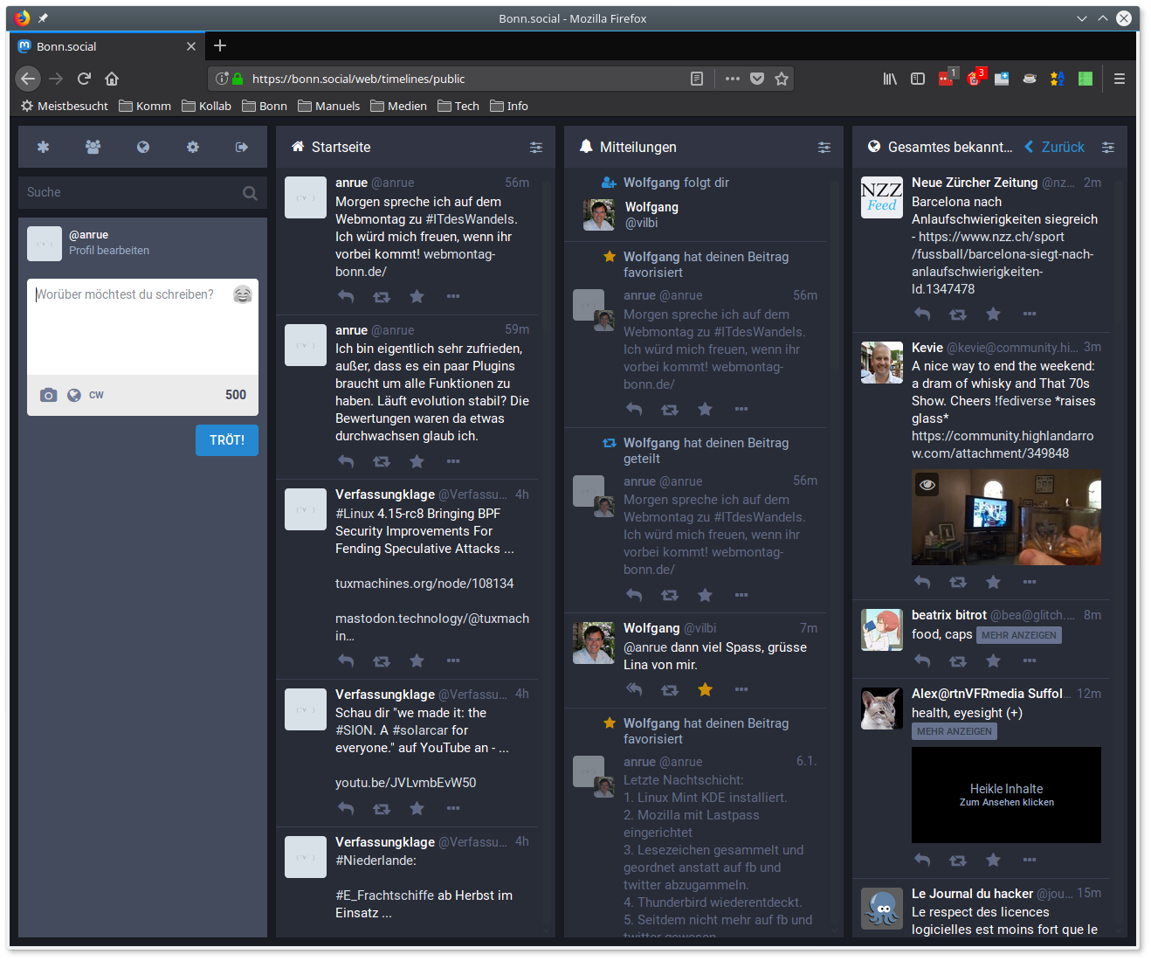Open more menu on anrue's 59m post
This screenshot has height=961, width=1151.
pos(453,461)
